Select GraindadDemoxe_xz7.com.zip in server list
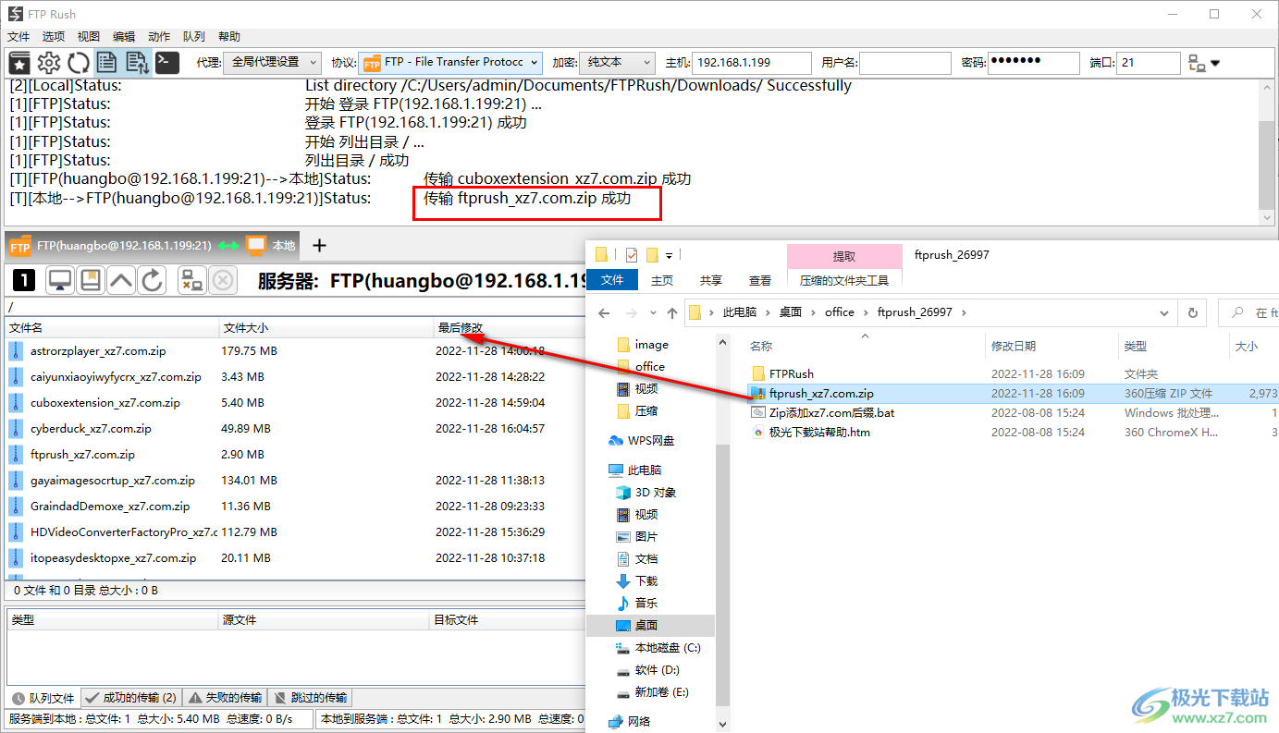The width and height of the screenshot is (1279, 733). click(110, 507)
